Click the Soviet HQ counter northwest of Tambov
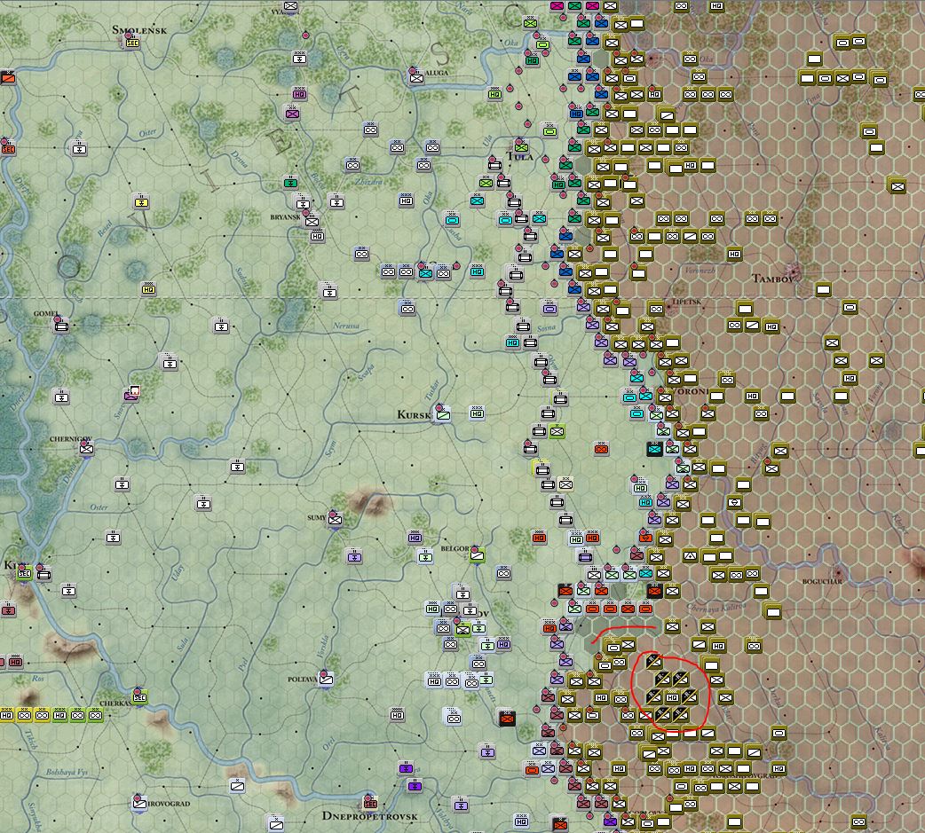The width and height of the screenshot is (925, 833). pyautogui.click(x=734, y=254)
